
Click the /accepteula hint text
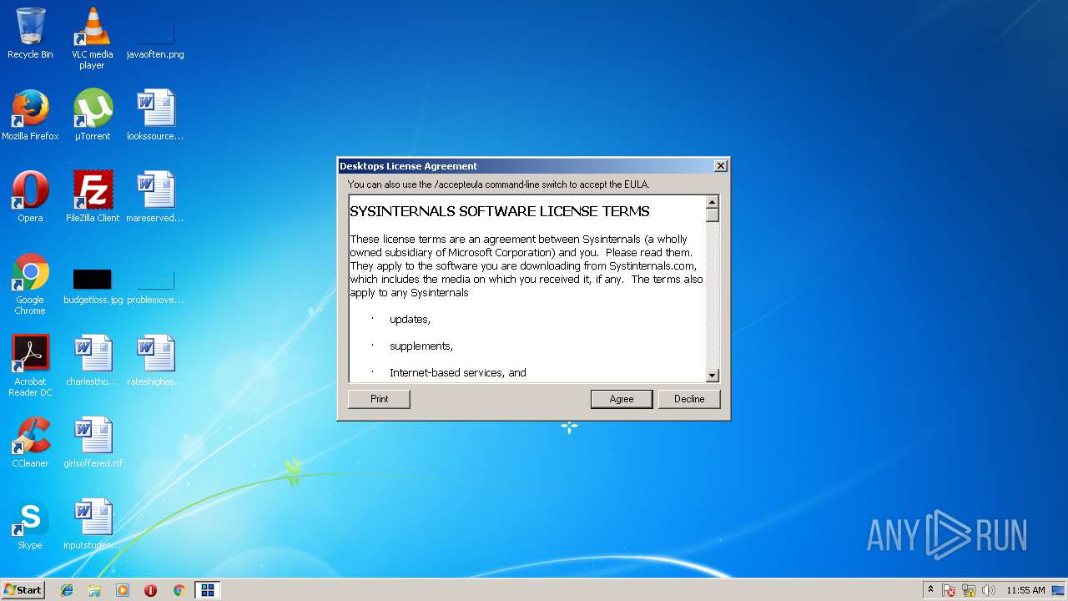[498, 184]
